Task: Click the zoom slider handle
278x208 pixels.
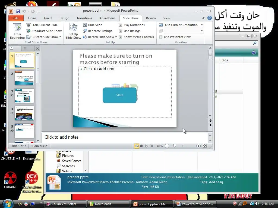Action: point(175,146)
